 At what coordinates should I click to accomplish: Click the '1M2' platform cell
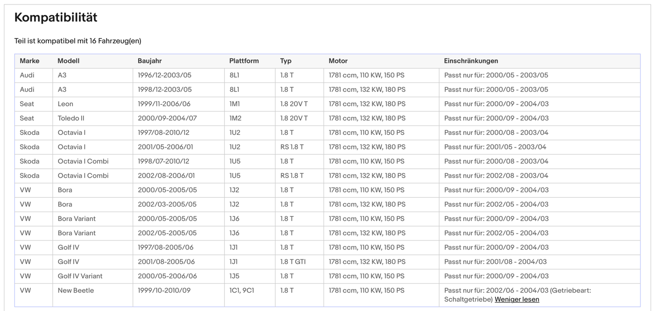click(x=235, y=118)
